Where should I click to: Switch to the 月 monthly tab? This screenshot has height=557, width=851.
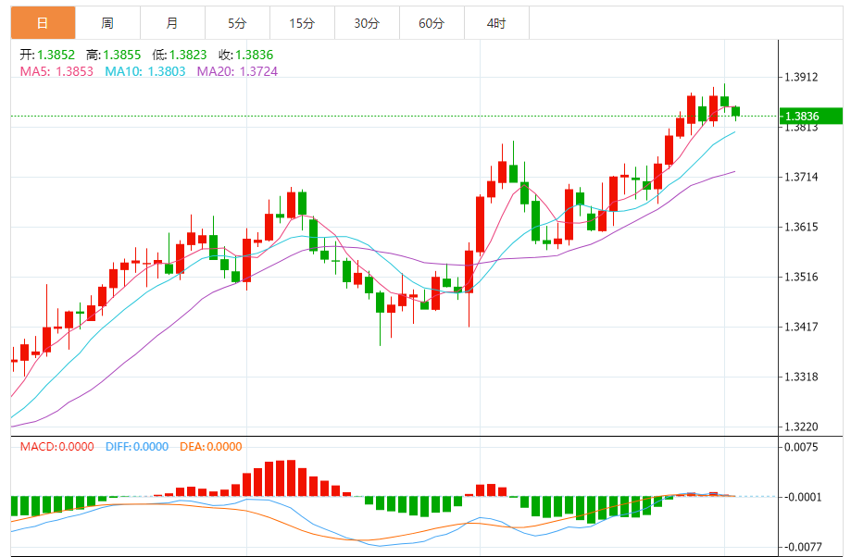click(x=172, y=23)
